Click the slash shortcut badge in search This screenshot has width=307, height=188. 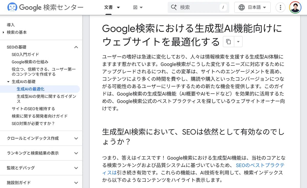[x=223, y=7]
